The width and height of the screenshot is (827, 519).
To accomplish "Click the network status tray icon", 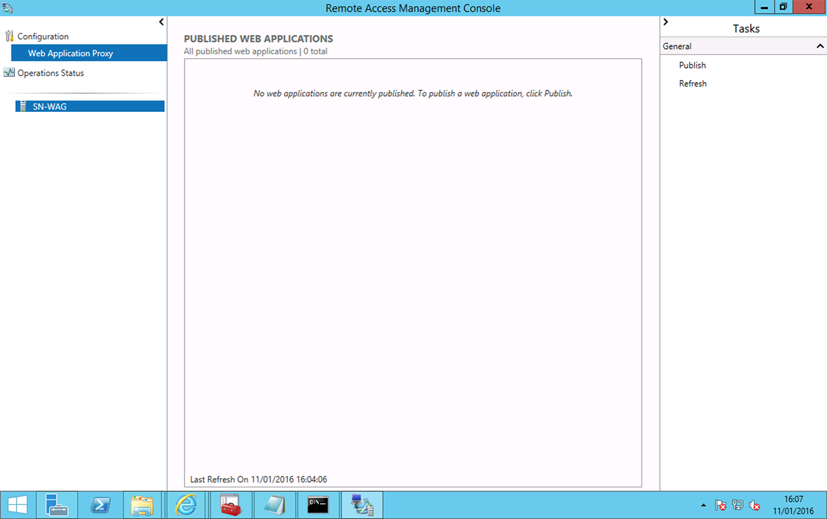I will pos(737,506).
